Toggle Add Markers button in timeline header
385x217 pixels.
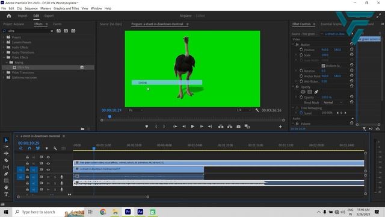click(x=46, y=148)
